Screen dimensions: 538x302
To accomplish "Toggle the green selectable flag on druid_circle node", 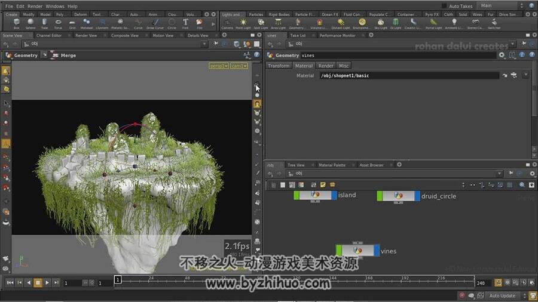I will (x=380, y=196).
